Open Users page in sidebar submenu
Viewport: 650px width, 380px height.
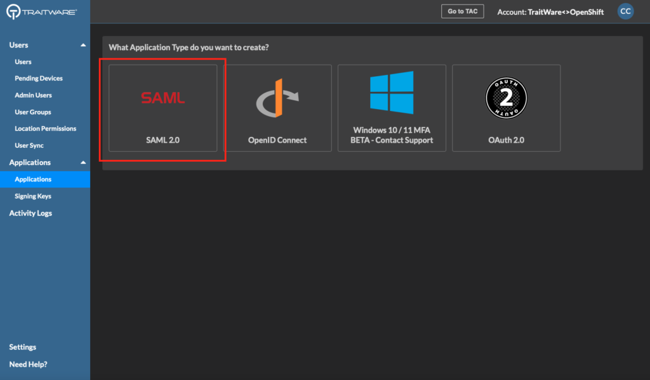[23, 62]
